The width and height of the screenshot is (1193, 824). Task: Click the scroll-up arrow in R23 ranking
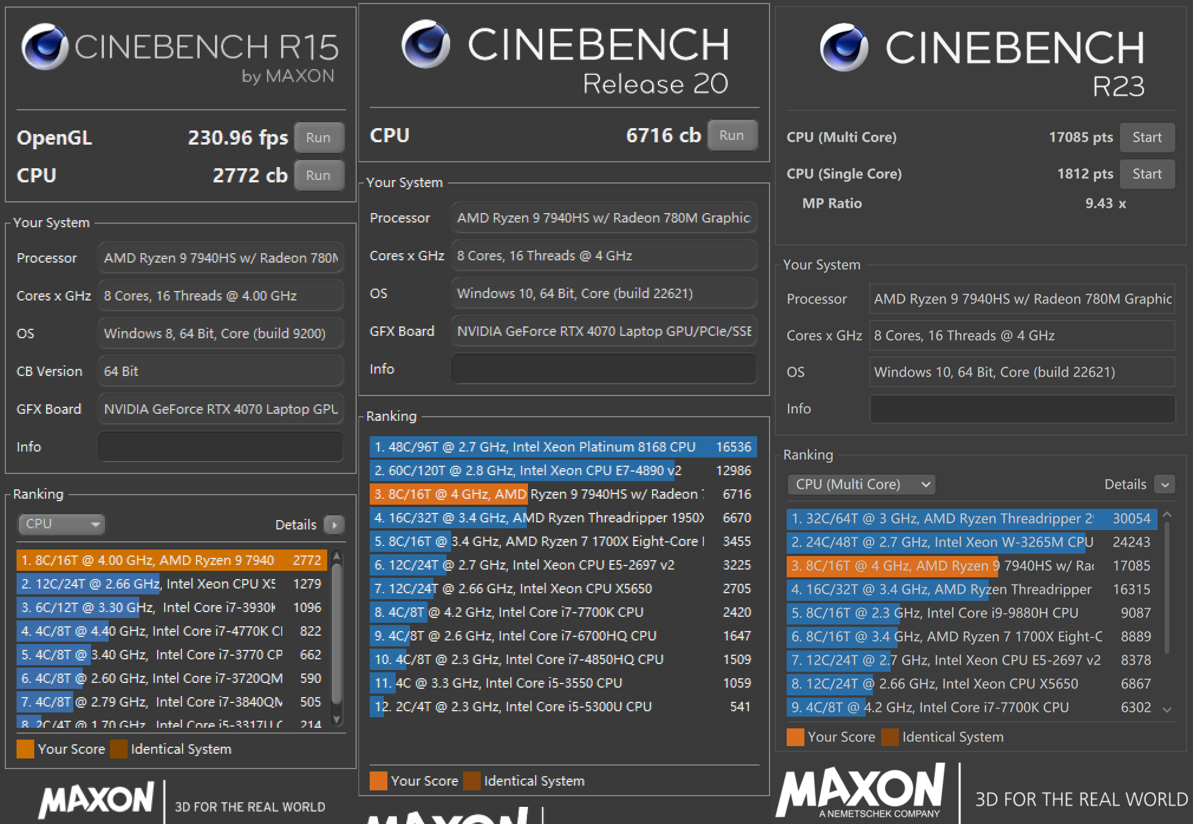point(1167,515)
